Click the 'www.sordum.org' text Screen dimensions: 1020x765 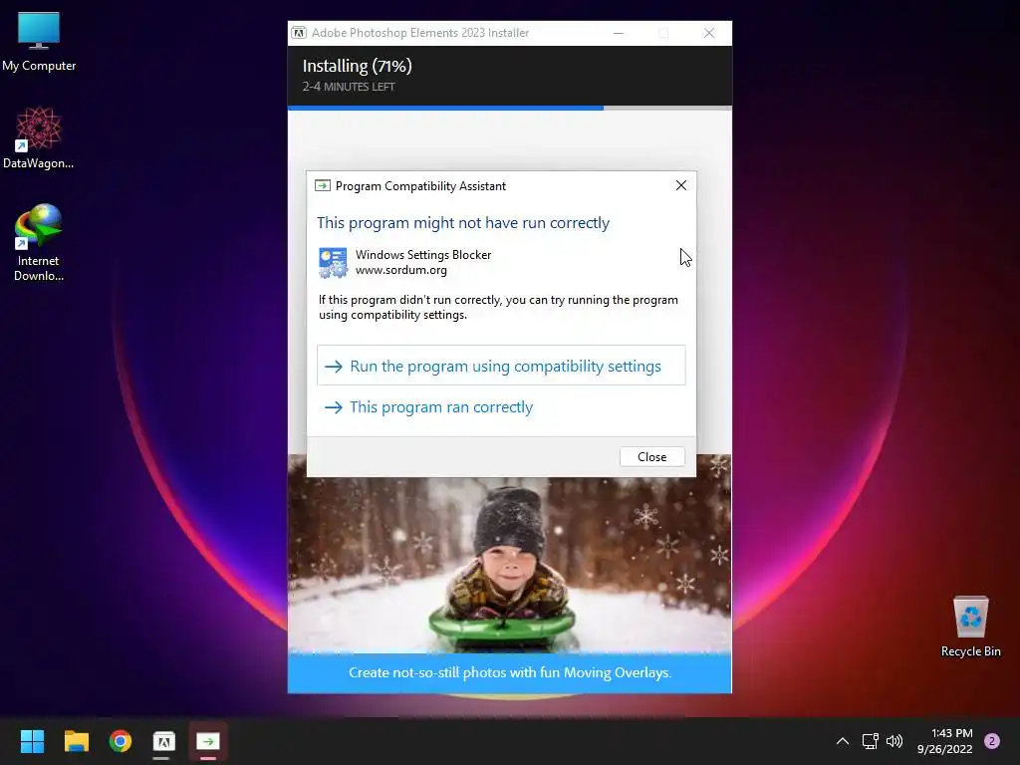click(401, 270)
